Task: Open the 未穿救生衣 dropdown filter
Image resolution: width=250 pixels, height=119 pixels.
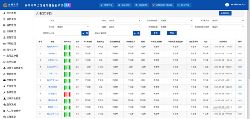Action: pyautogui.click(x=175, y=27)
